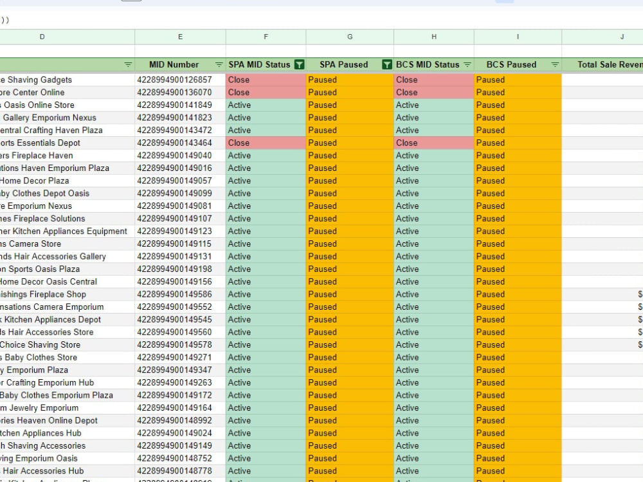Click the BCS Paused header text
Screen dimensions: 643x482
[x=511, y=65]
